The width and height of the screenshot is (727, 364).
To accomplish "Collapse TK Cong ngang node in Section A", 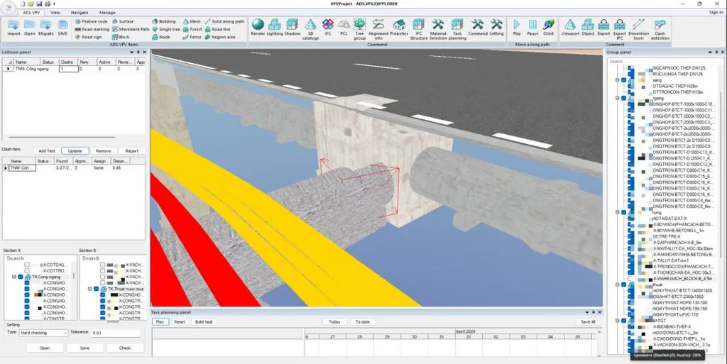I will [14, 277].
